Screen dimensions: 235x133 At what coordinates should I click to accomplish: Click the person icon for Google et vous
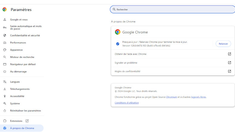pyautogui.click(x=5, y=20)
